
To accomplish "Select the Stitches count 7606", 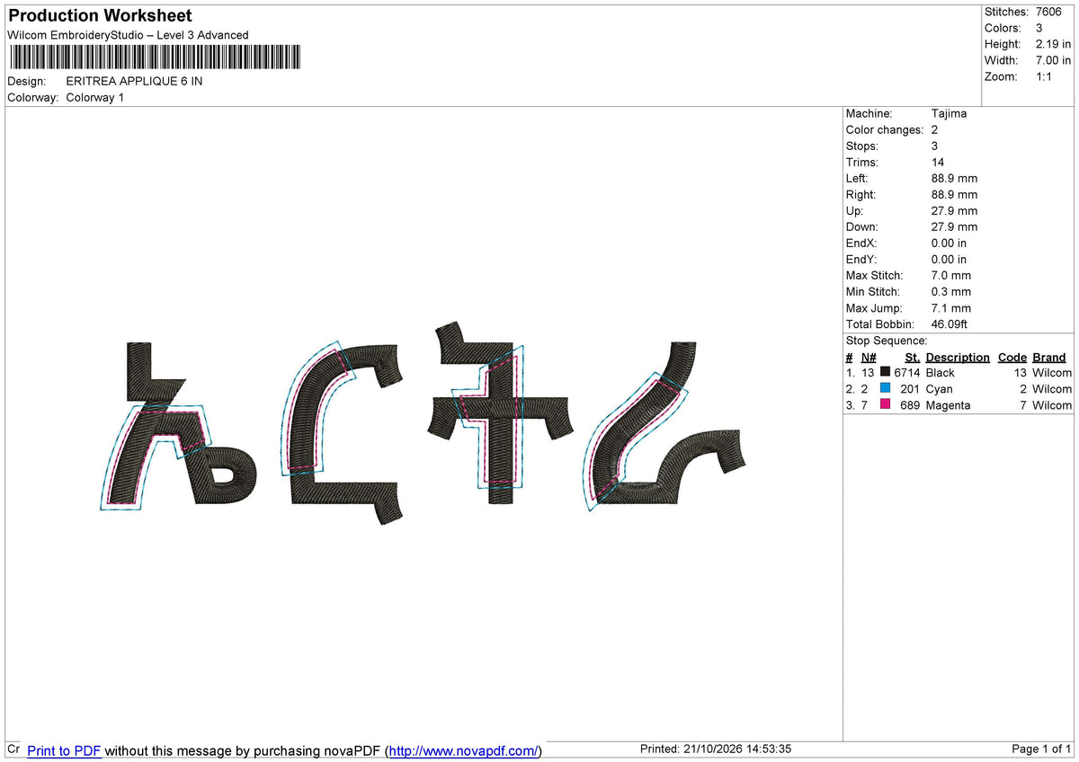I will [x=1048, y=12].
